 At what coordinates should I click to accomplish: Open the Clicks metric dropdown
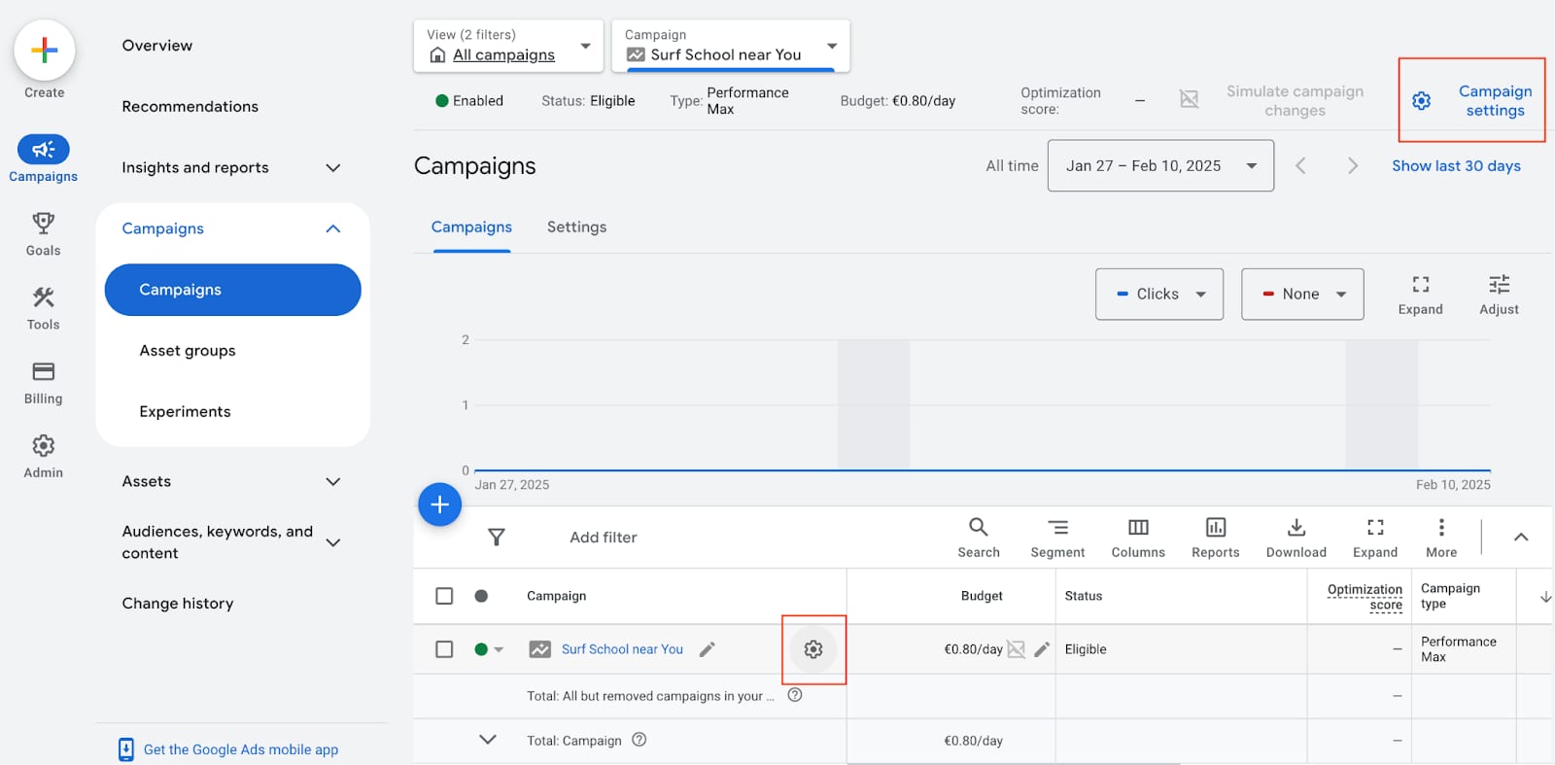point(1159,295)
